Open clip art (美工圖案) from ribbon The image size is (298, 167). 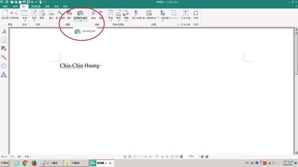[60, 14]
